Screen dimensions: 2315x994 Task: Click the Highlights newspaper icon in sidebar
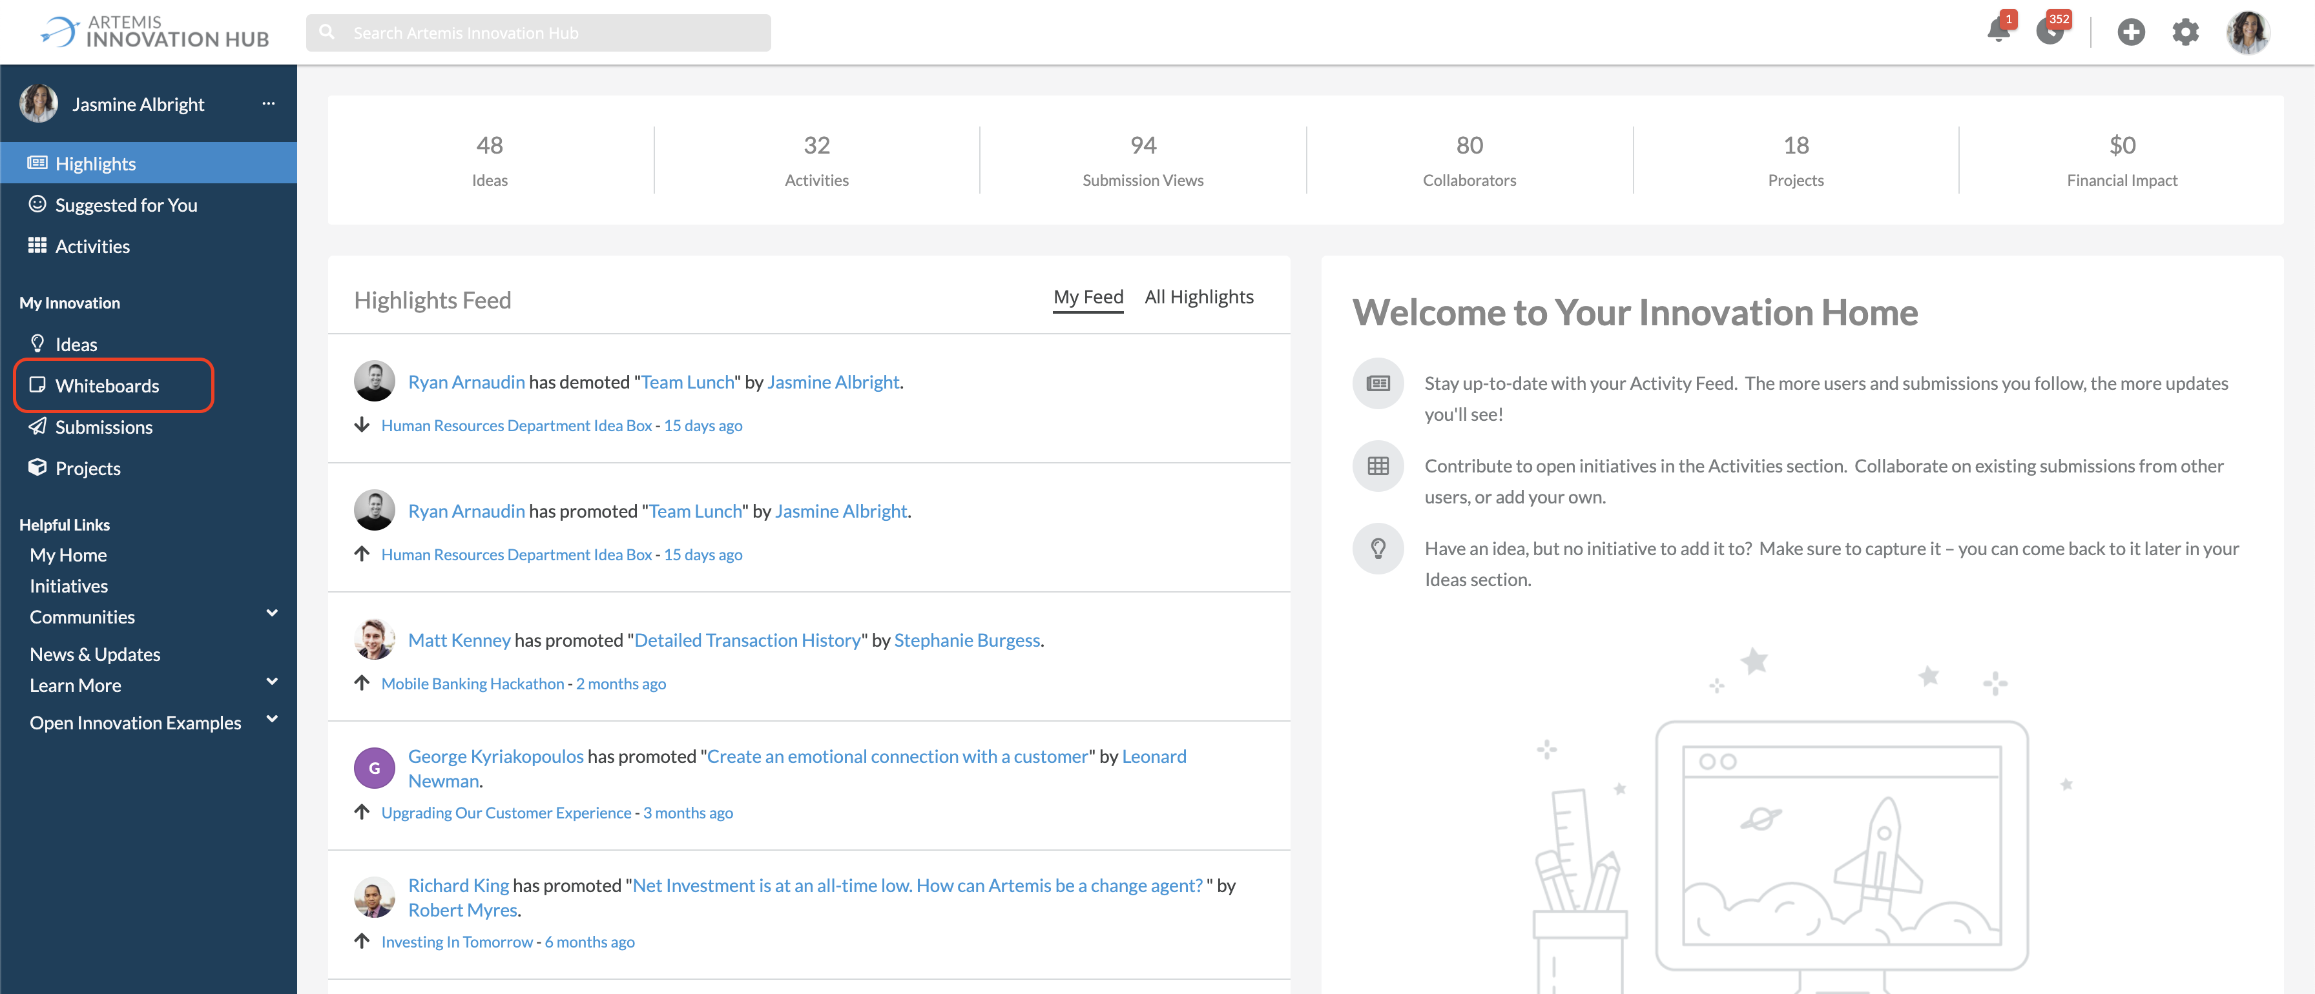point(37,163)
